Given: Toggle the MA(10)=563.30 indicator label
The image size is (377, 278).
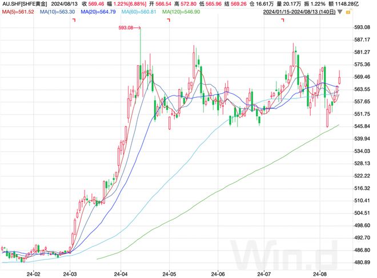Looking at the screenshot, I should 58,11.
